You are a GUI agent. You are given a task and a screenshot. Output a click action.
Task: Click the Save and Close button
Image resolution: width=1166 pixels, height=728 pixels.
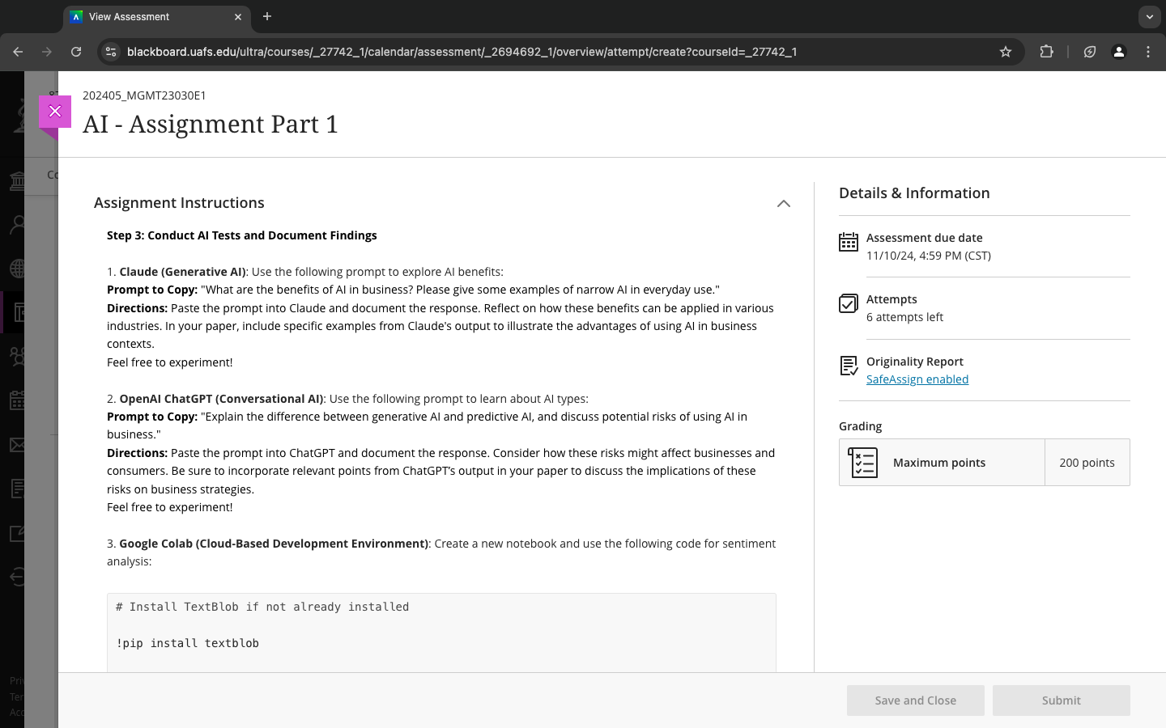click(x=916, y=700)
